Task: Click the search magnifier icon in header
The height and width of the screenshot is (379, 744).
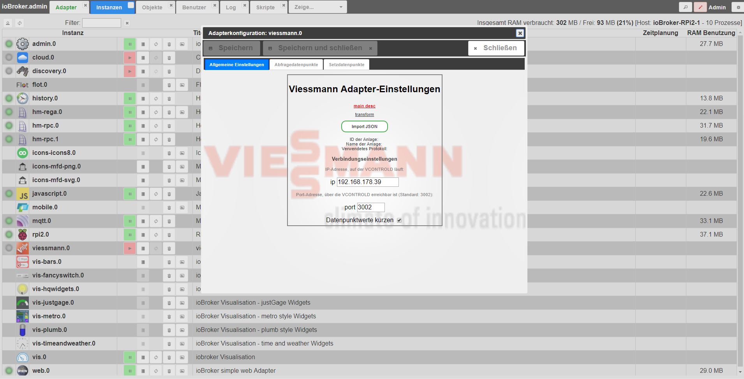Action: (686, 7)
